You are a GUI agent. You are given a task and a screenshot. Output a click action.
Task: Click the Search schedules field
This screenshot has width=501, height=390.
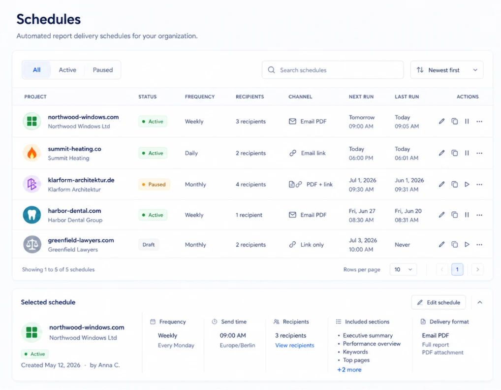(333, 70)
